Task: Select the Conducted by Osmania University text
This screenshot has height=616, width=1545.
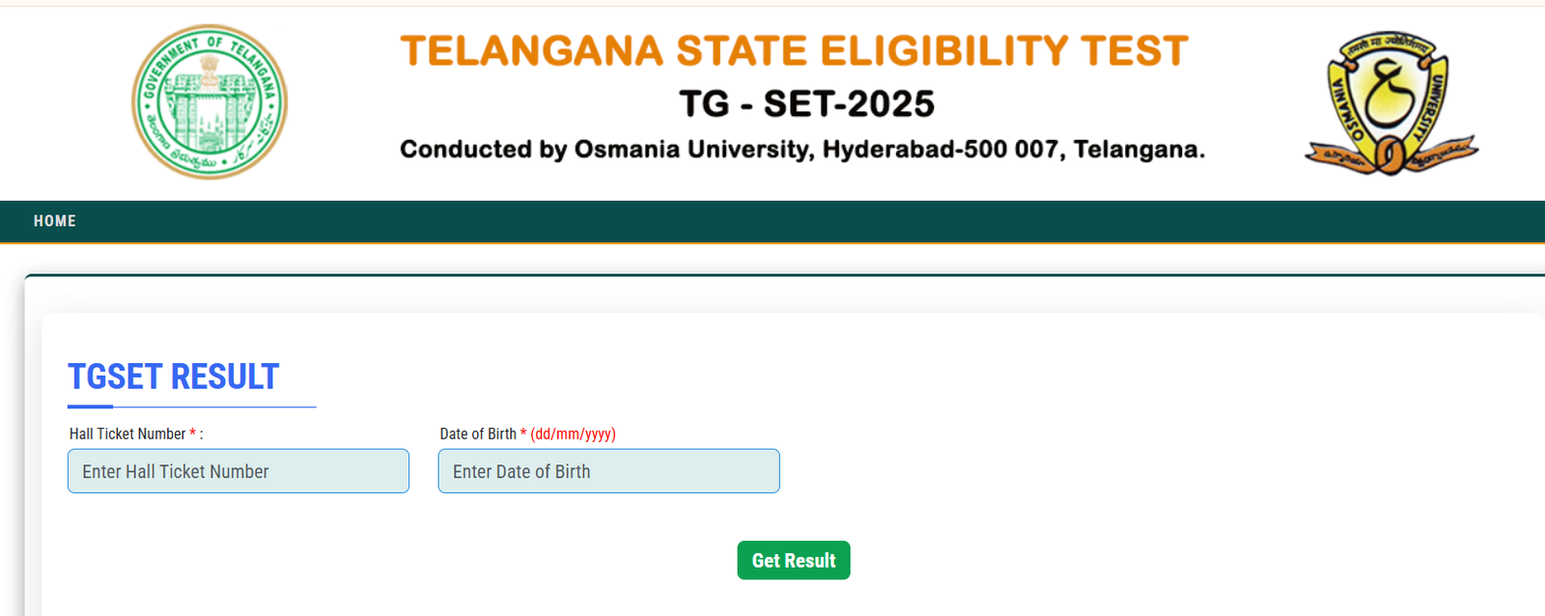Action: [x=802, y=150]
